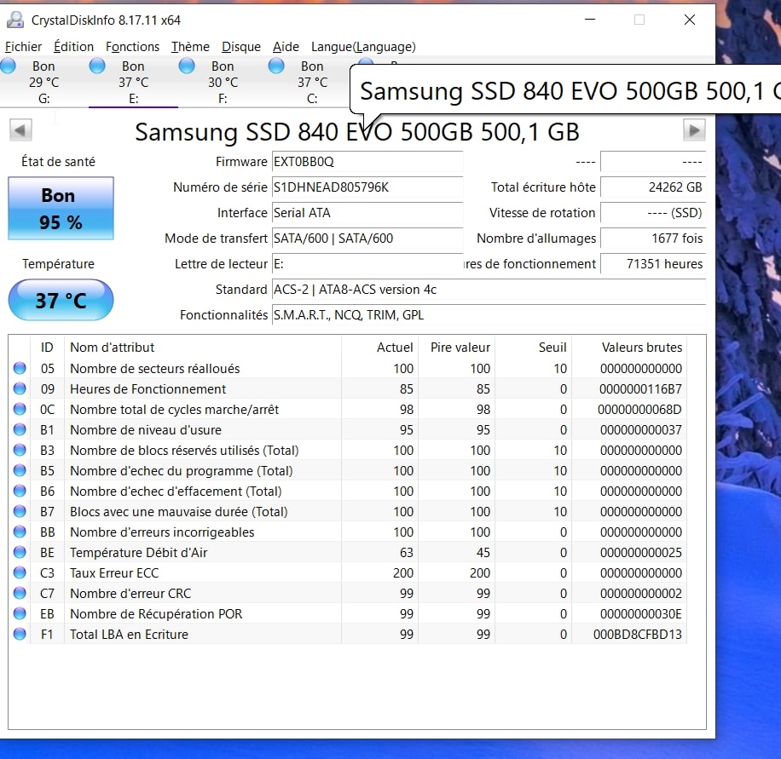Click the Actuel column header
Image resolution: width=781 pixels, height=759 pixels.
click(x=380, y=348)
